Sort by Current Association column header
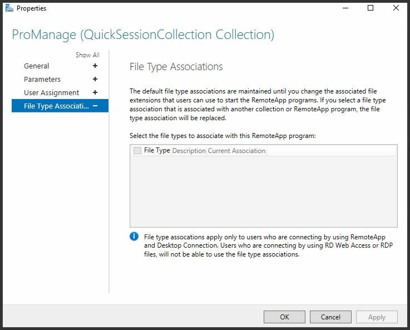410x330 pixels. click(x=236, y=151)
